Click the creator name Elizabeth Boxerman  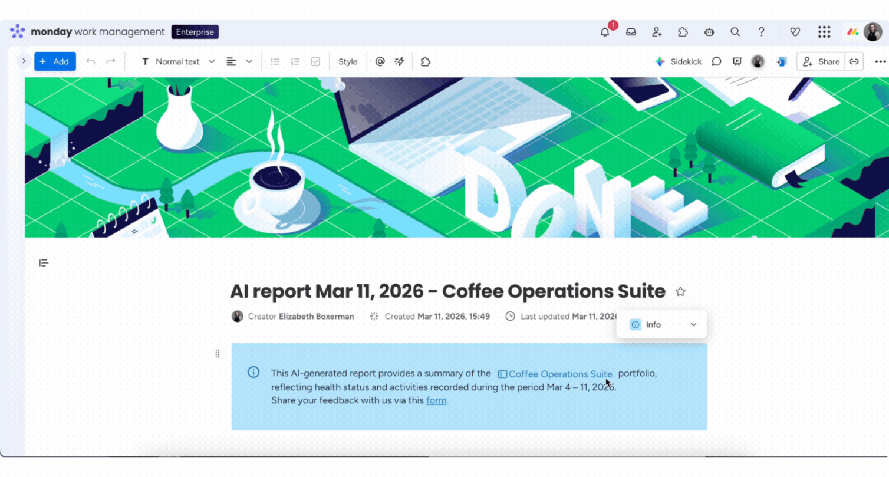(317, 317)
